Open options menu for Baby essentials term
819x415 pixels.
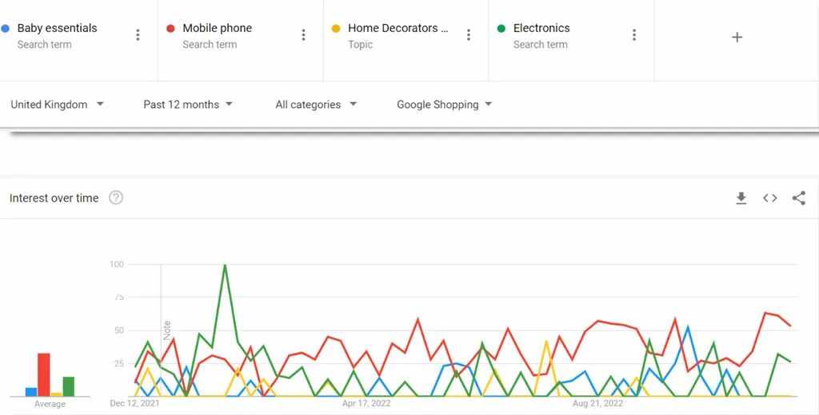tap(138, 35)
